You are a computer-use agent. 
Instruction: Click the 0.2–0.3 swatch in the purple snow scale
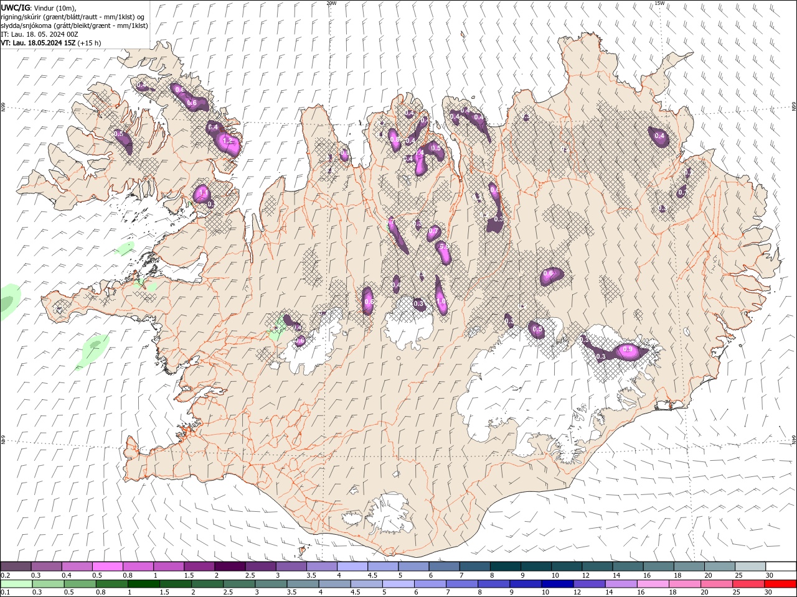(16, 567)
